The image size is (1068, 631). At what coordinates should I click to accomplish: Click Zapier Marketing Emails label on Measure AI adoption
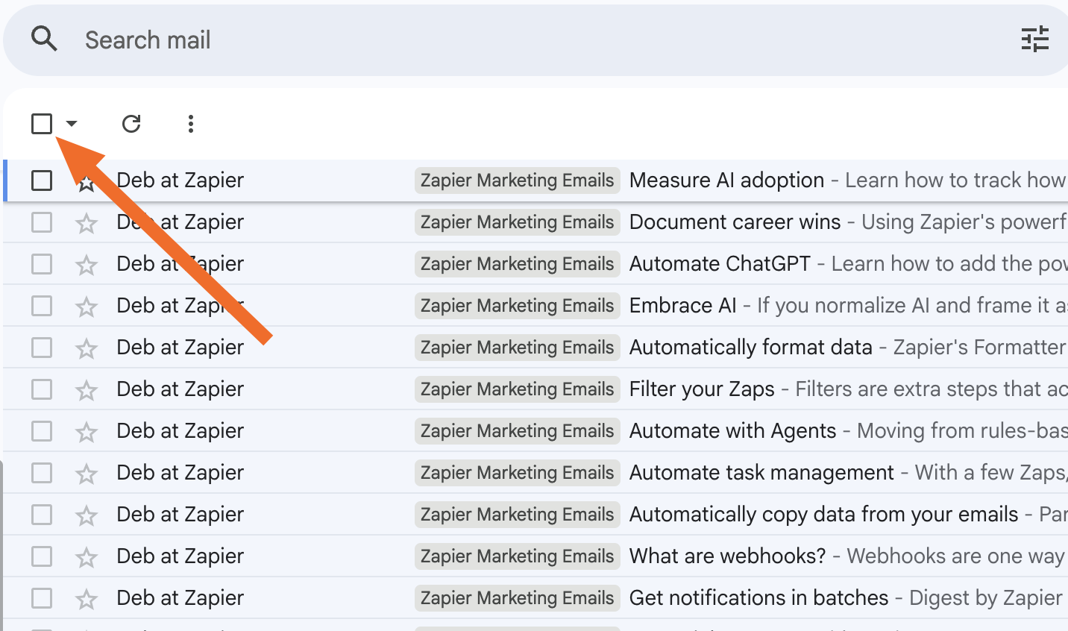[518, 180]
